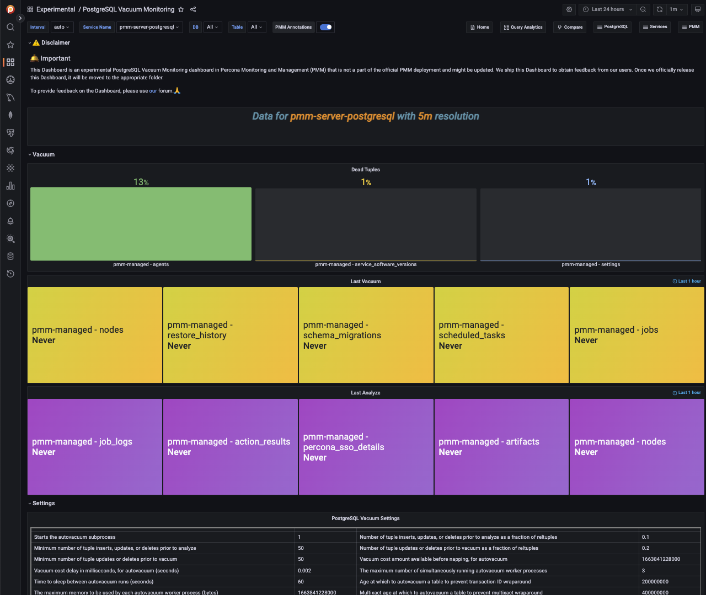The image size is (706, 595).
Task: Collapse the Vacuum section row
Action: pyautogui.click(x=43, y=155)
